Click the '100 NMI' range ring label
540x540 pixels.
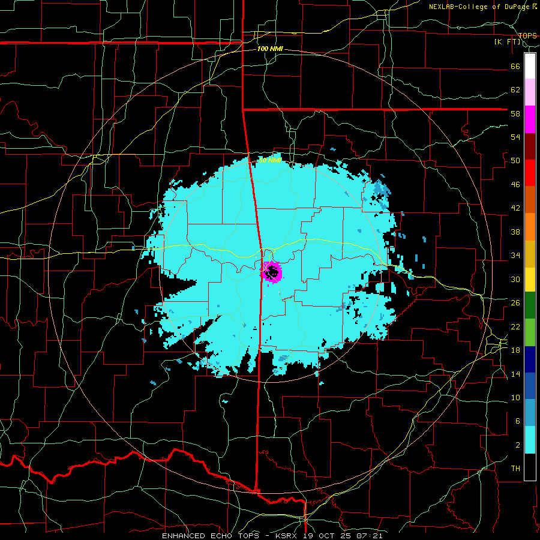tap(270, 49)
